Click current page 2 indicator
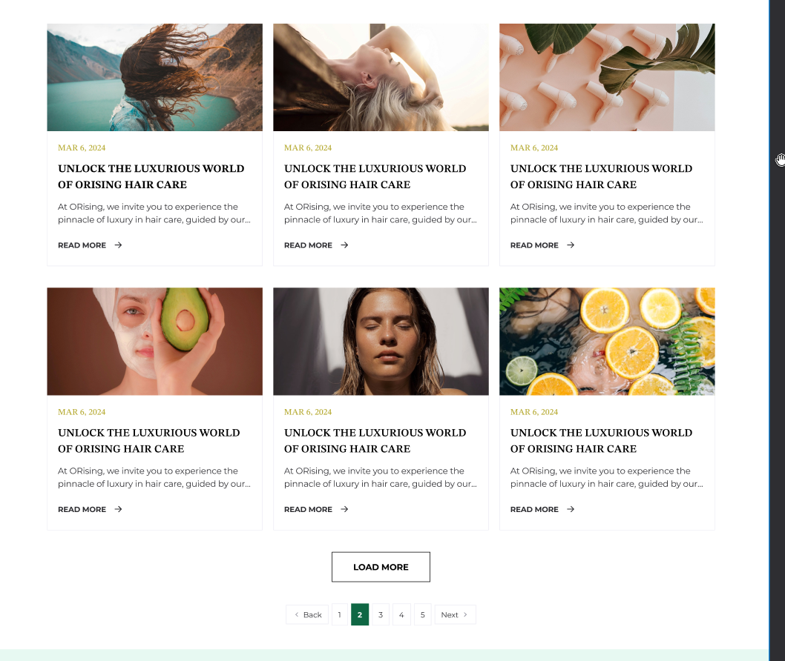Screen dimensions: 785x661 click(x=360, y=614)
